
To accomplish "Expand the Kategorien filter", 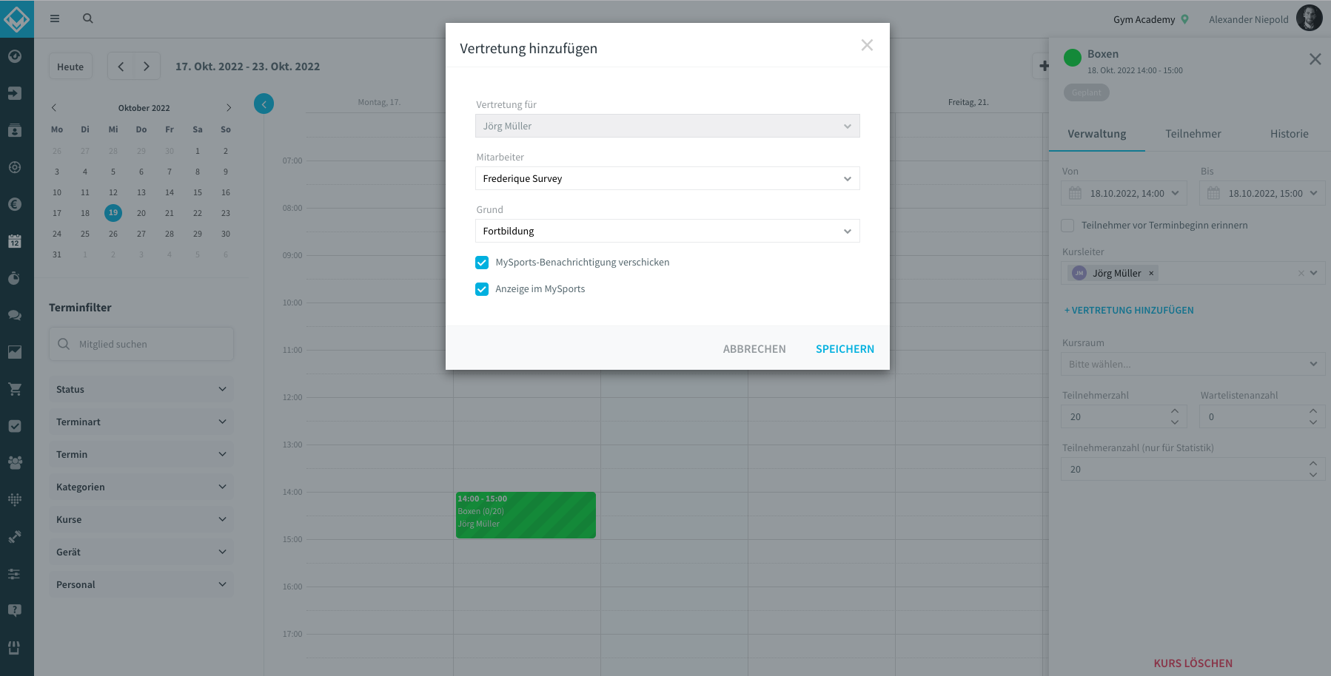I will tap(141, 487).
